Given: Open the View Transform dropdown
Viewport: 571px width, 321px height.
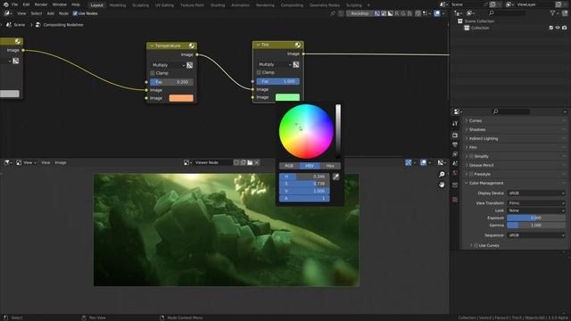Looking at the screenshot, I should click(x=536, y=203).
